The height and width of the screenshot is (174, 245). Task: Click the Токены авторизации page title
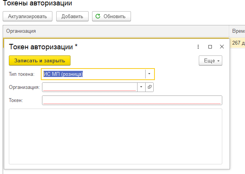[x=37, y=3]
